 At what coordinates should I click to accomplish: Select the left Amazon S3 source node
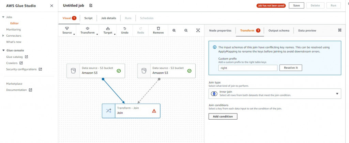(96, 71)
